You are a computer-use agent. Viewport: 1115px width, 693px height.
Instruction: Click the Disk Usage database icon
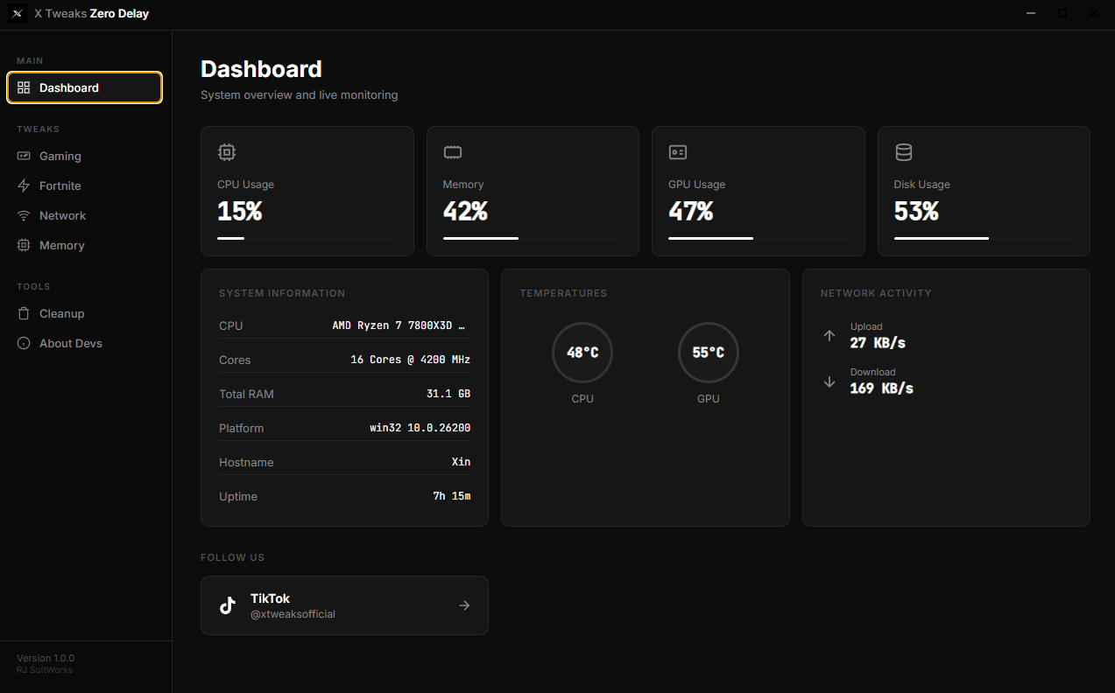903,152
